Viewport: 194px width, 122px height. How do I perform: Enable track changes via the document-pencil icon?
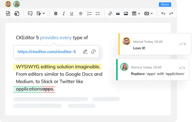point(39,13)
